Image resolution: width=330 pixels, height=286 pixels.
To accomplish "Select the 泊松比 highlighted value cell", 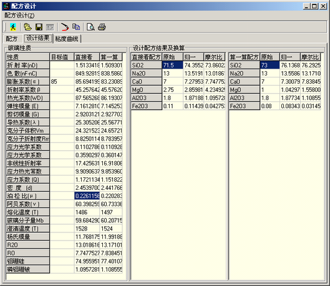I will click(87, 196).
